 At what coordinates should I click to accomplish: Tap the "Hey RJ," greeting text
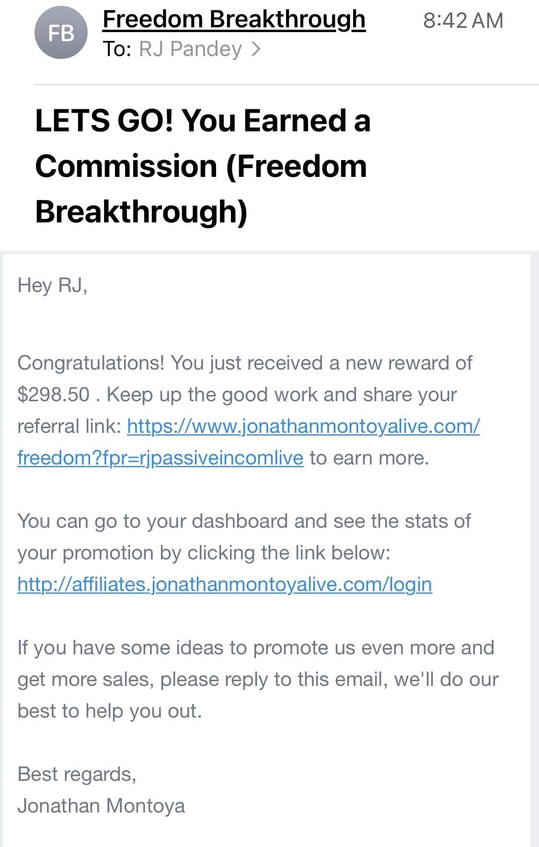[52, 285]
